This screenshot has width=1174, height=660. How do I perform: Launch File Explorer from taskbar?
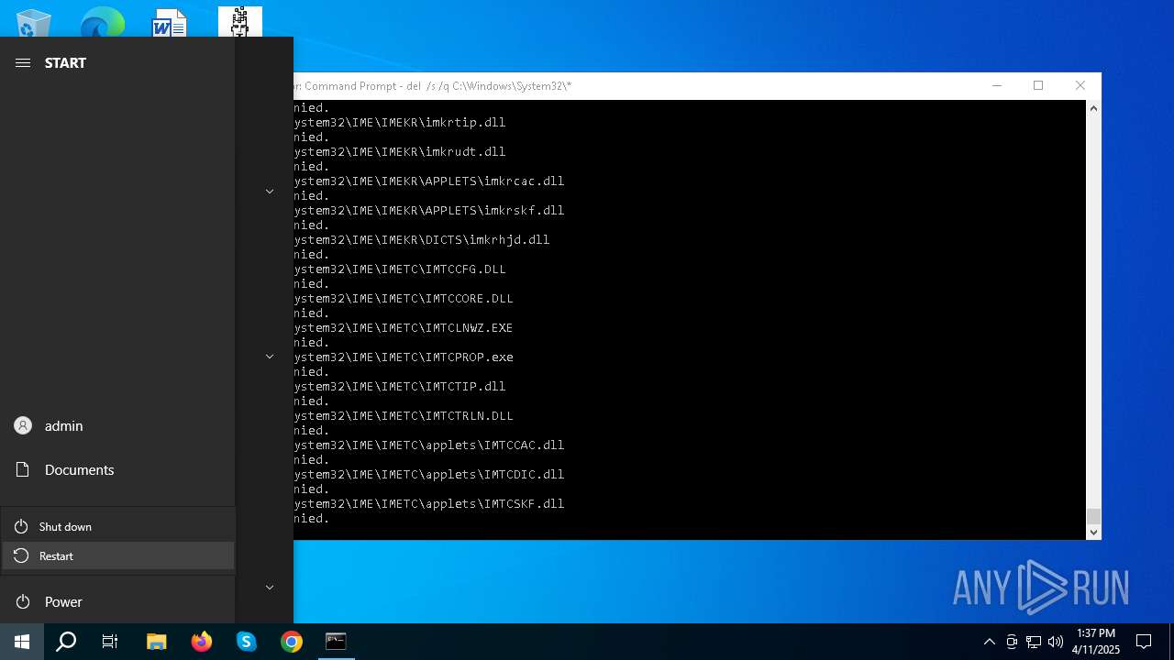pyautogui.click(x=157, y=642)
